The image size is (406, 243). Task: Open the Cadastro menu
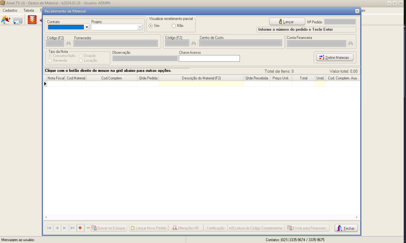point(10,11)
